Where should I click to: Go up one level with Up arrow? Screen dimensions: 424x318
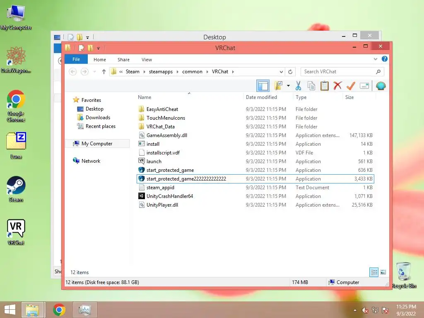104,72
